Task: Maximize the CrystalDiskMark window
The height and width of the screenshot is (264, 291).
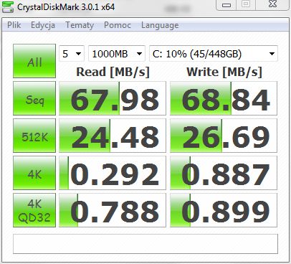Action: pos(246,4)
